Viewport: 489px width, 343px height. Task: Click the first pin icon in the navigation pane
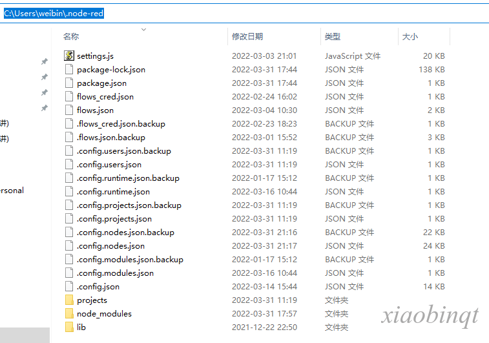point(45,61)
